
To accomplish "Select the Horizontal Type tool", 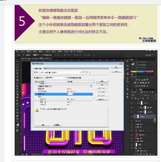I will [17, 107].
